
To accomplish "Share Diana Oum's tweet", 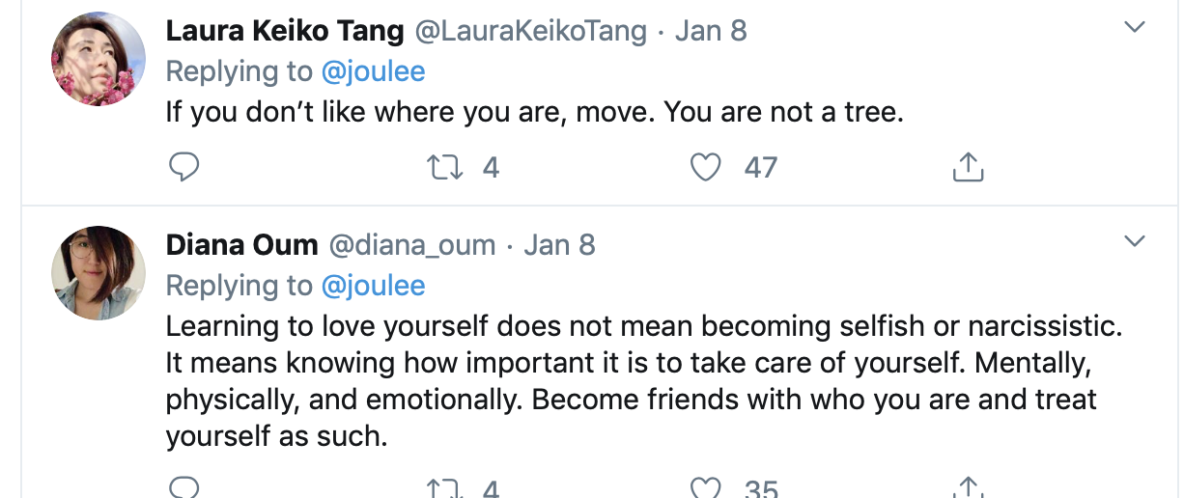I will [x=967, y=488].
